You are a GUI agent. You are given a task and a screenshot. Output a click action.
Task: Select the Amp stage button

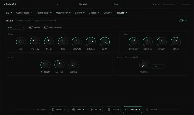pyautogui.click(x=78, y=110)
